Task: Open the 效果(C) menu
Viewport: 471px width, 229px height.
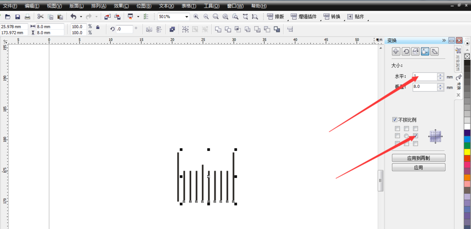Action: (x=121, y=6)
